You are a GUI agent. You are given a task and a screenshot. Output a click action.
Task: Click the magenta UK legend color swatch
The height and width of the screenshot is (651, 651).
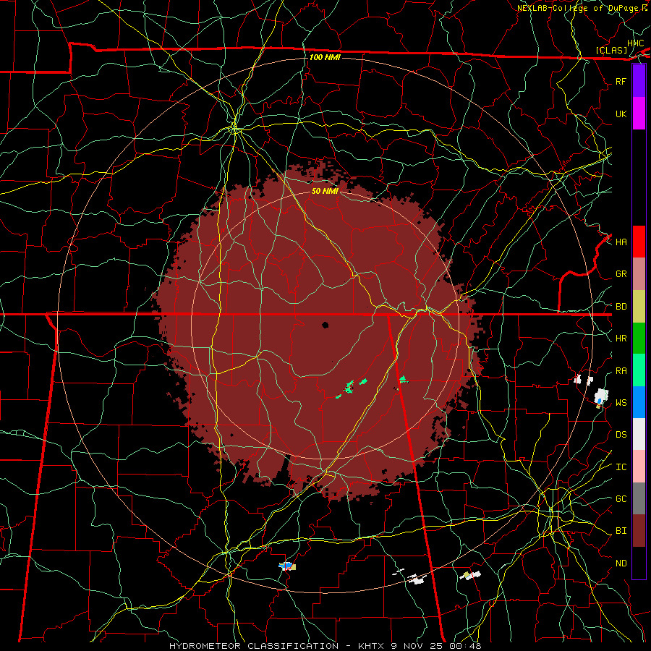click(639, 114)
